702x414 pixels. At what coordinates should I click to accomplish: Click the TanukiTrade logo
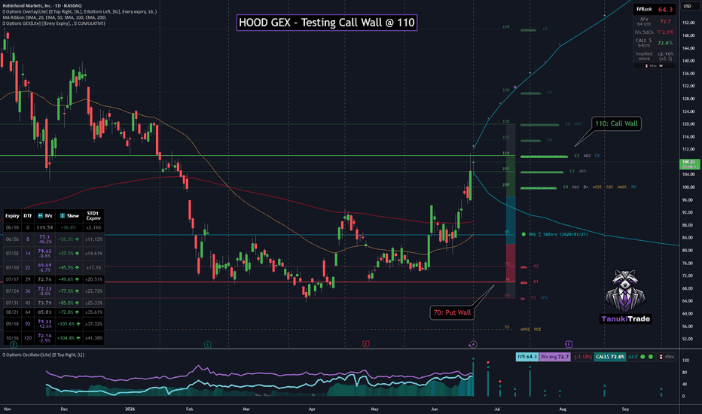click(x=625, y=297)
